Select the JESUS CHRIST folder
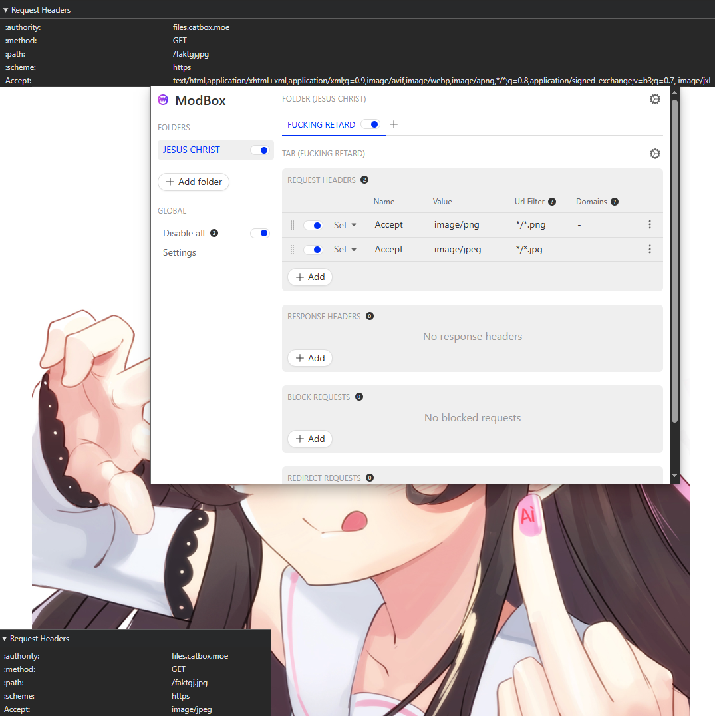Screen dimensions: 715x716 click(x=215, y=150)
